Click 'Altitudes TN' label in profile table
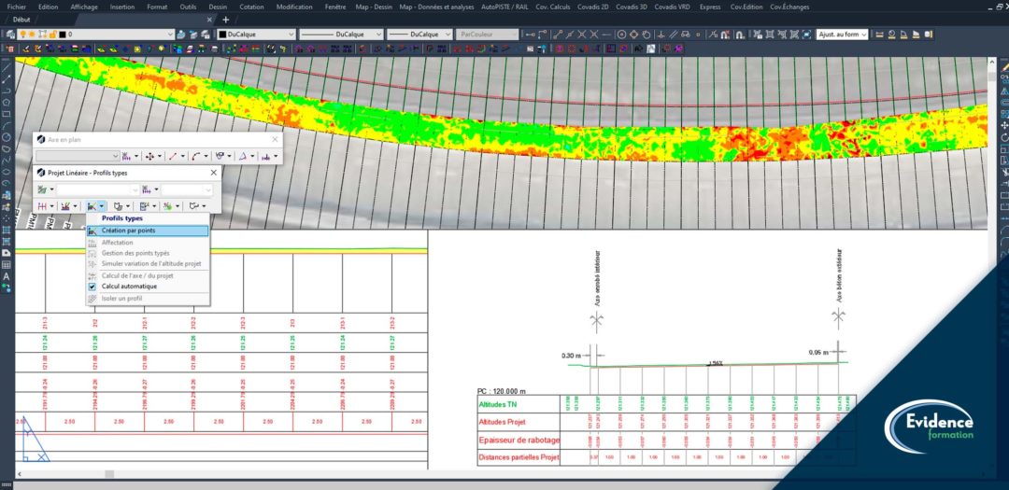Image resolution: width=1009 pixels, height=490 pixels. click(x=498, y=404)
